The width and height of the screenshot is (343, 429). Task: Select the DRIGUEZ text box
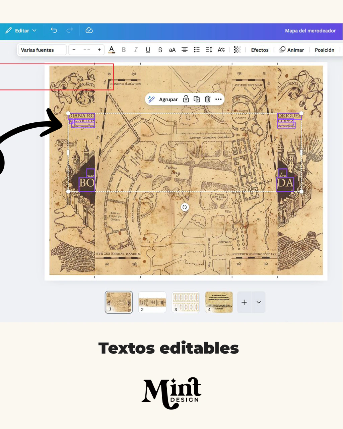tap(289, 116)
